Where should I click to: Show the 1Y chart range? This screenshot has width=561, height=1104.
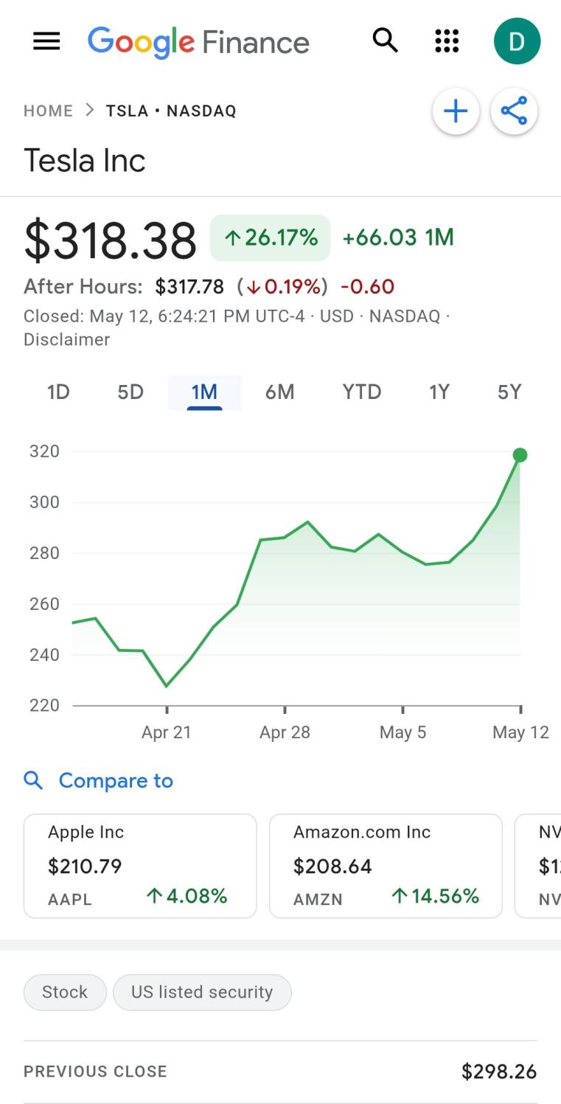click(439, 392)
